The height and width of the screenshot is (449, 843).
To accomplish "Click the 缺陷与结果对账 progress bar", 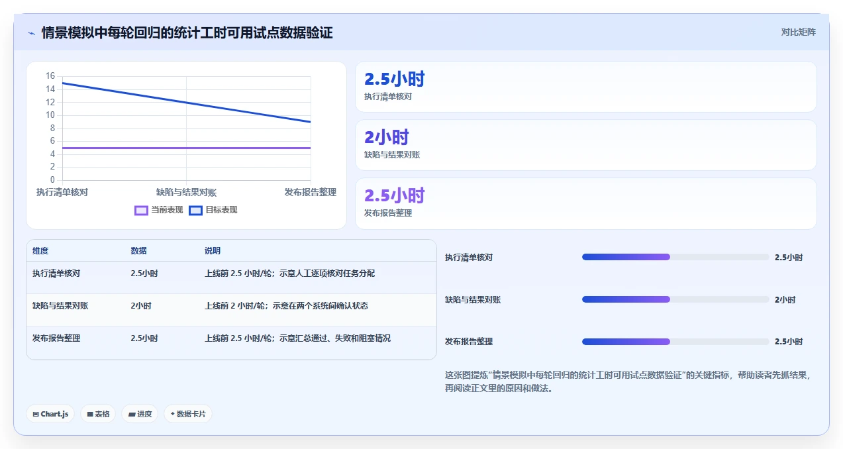I will click(x=675, y=299).
